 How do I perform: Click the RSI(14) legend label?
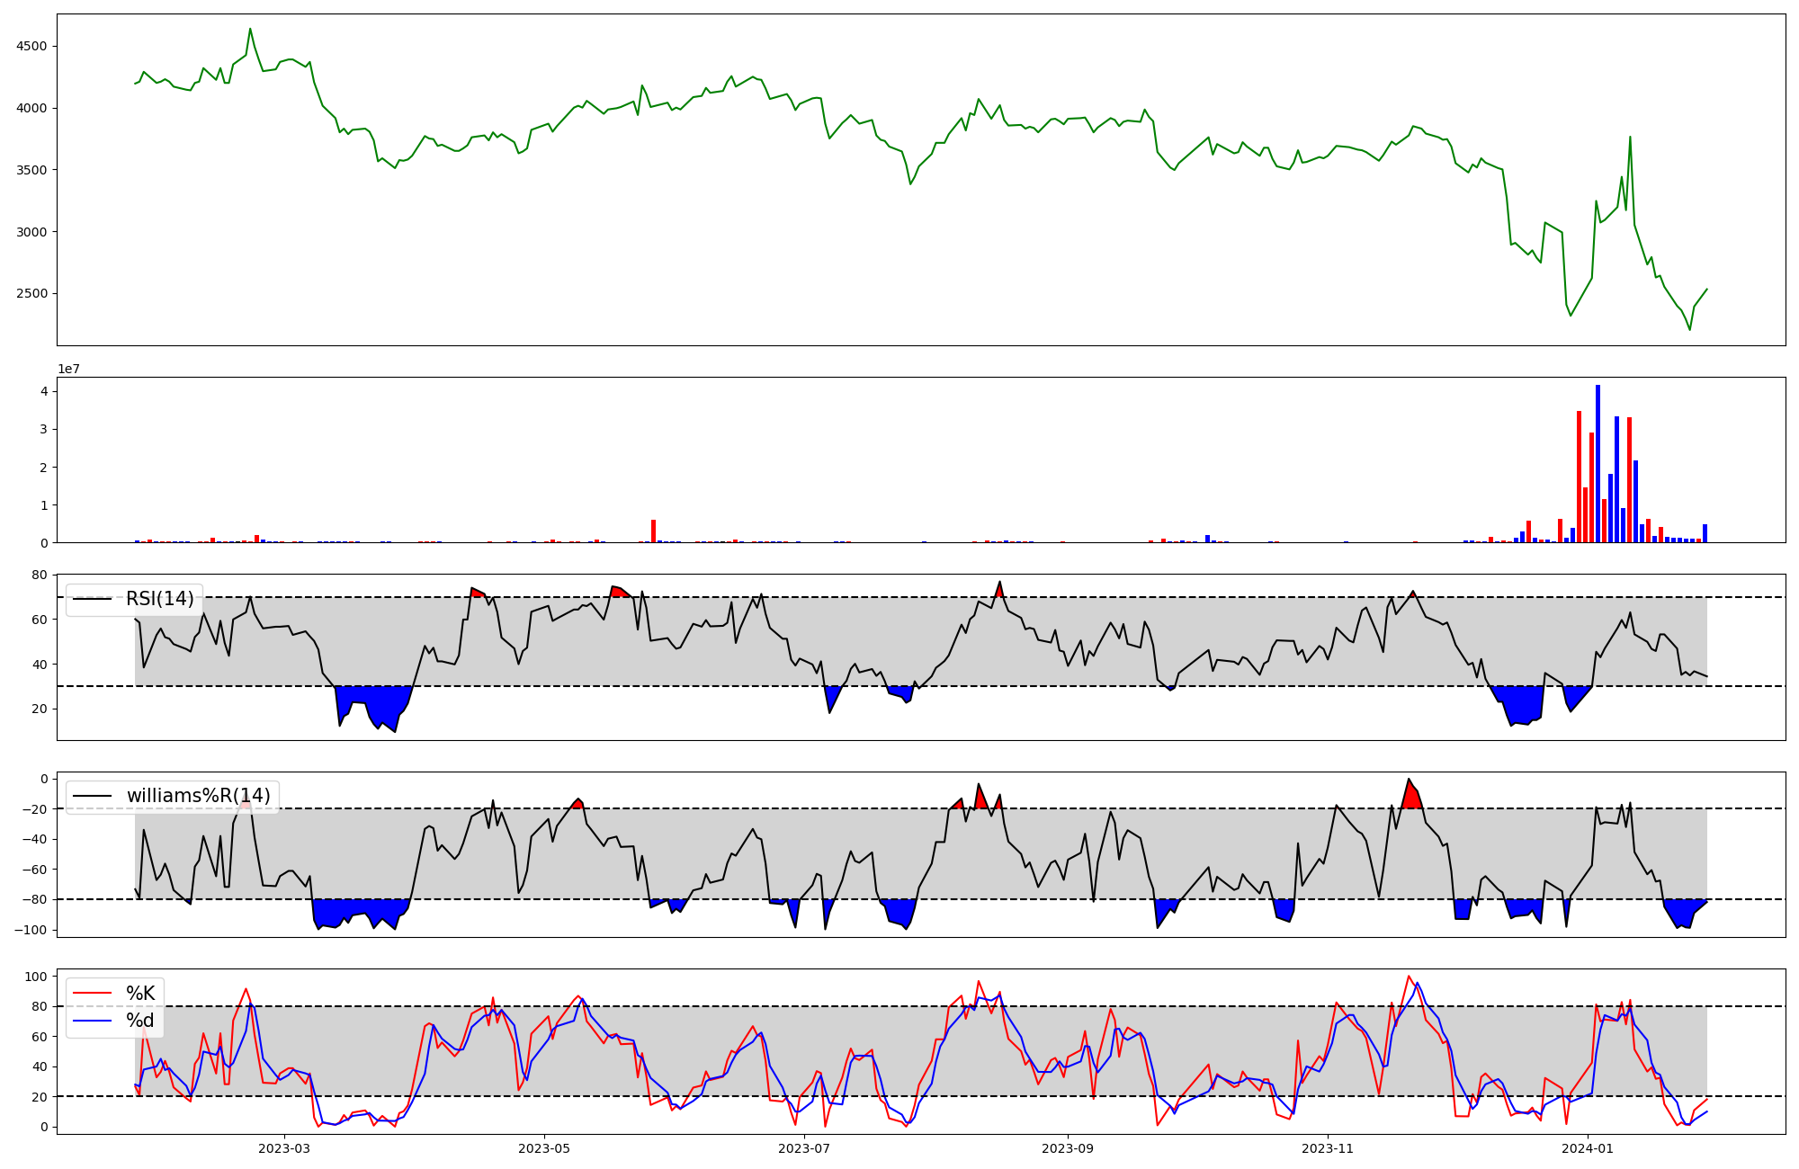pyautogui.click(x=159, y=599)
